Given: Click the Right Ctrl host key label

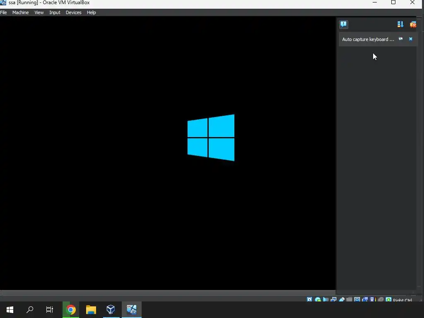Looking at the screenshot, I should pos(402,300).
